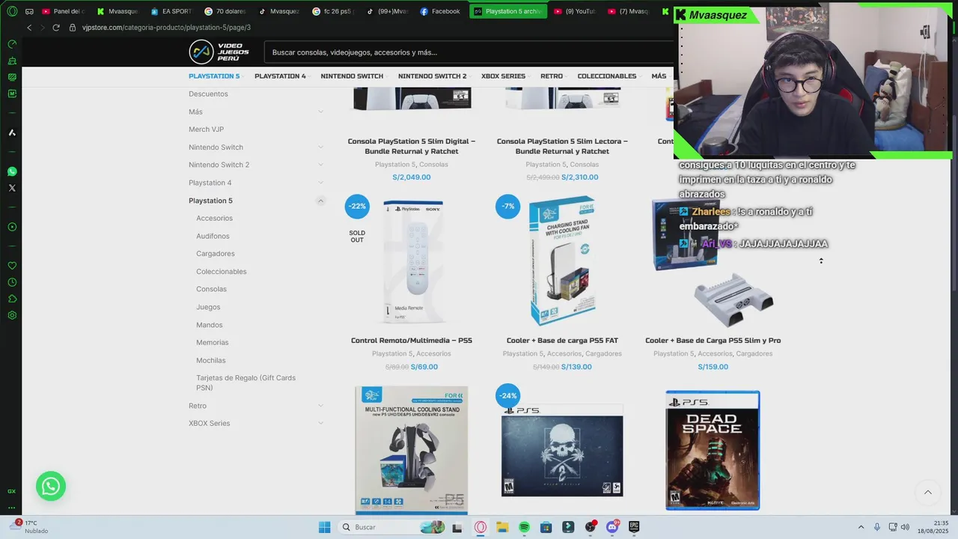Open the Opera GX main menu logo

(x=12, y=11)
